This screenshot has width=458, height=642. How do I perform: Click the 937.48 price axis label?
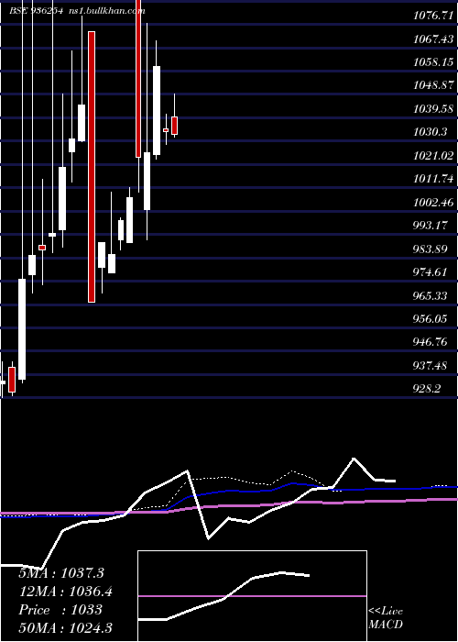431,365
